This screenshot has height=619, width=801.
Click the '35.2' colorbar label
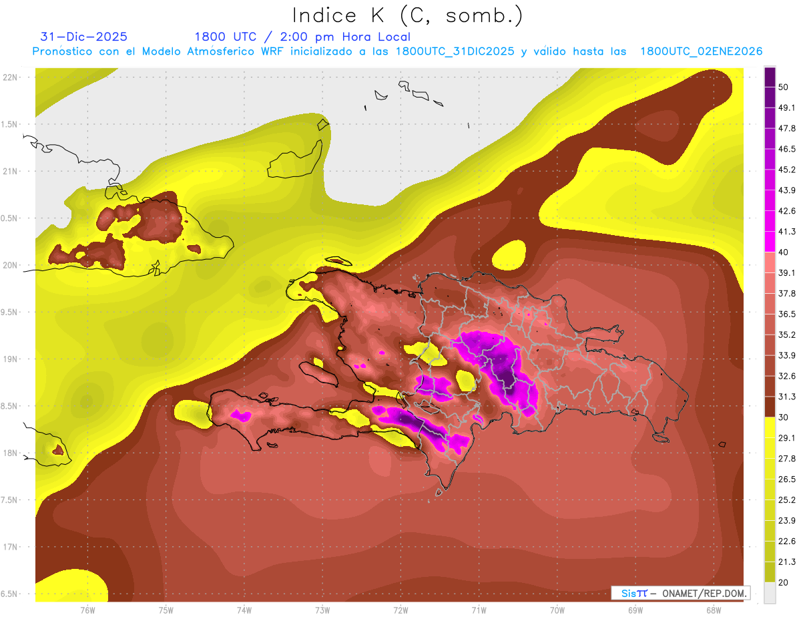pos(786,335)
